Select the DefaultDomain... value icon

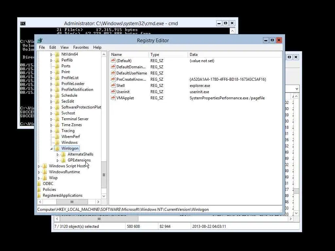[x=113, y=67]
